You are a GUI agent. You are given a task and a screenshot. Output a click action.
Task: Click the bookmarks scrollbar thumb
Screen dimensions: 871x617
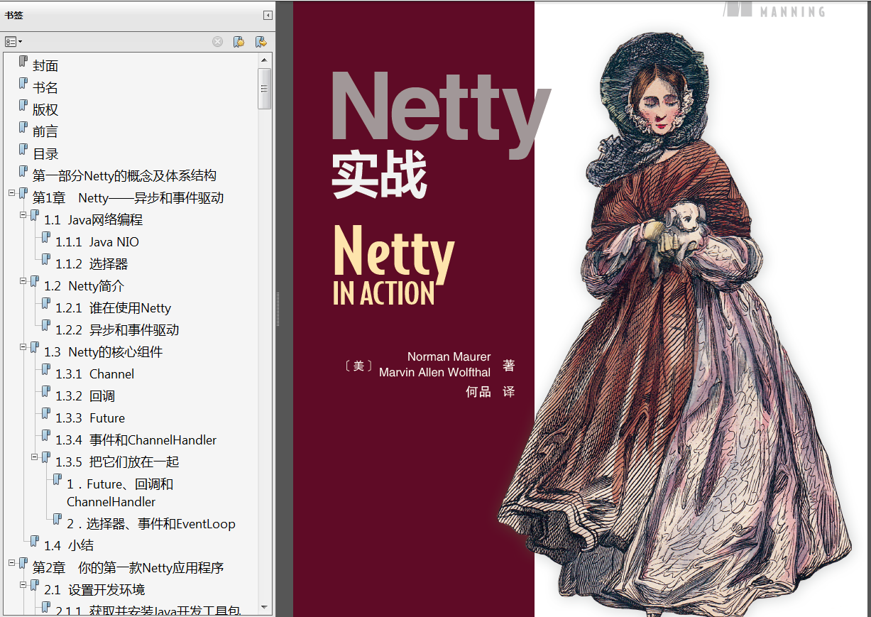265,89
